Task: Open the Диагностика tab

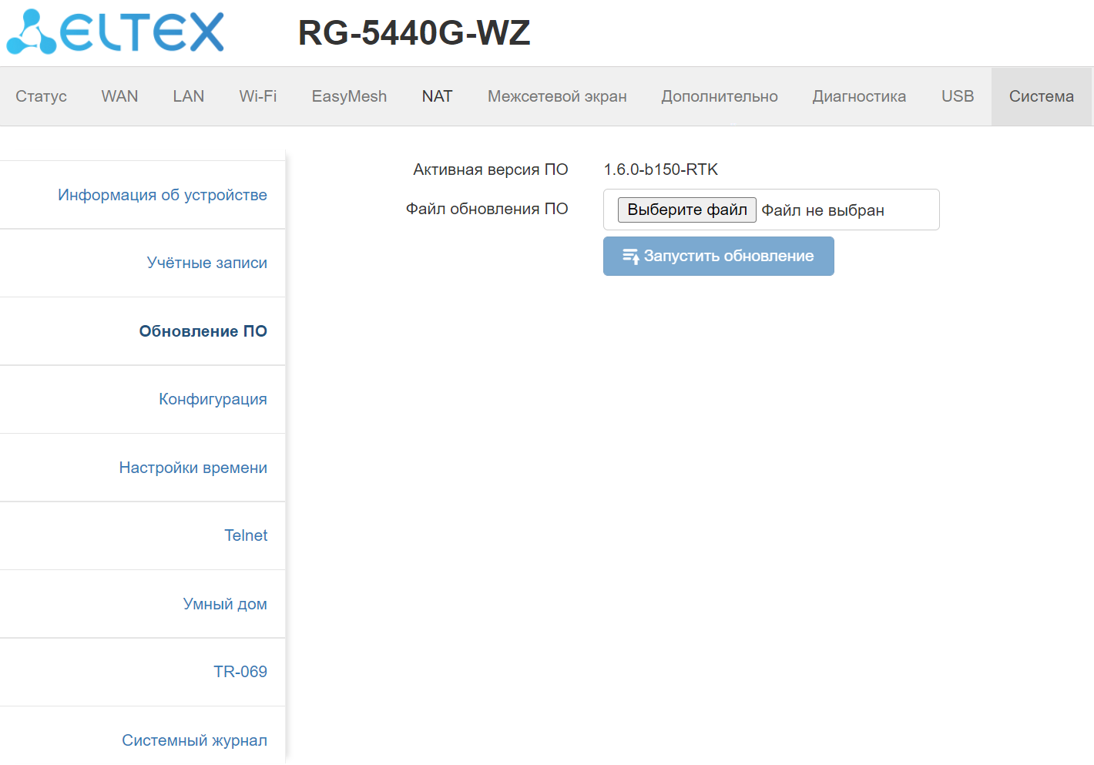Action: (859, 96)
